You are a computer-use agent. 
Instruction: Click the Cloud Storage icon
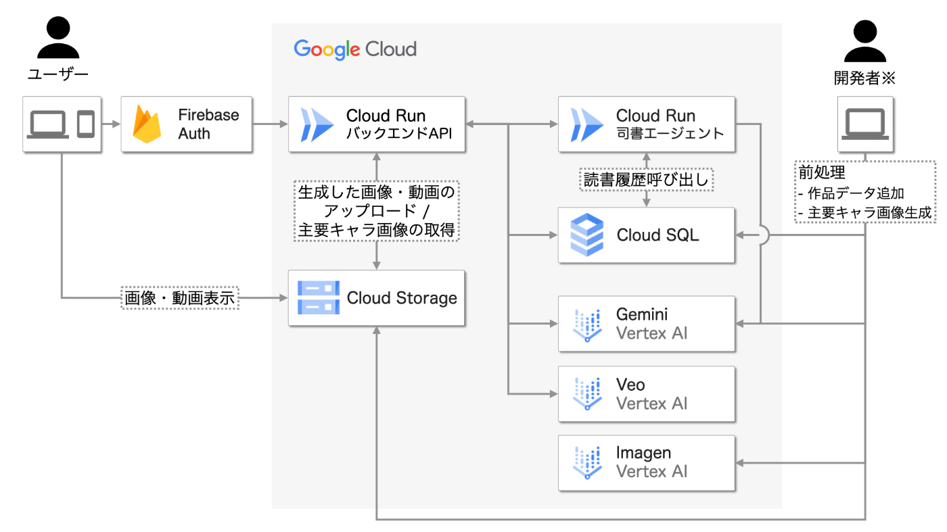318,298
